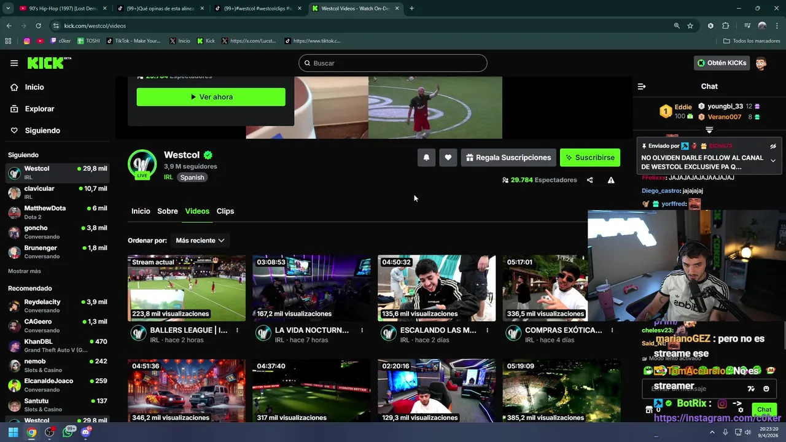Open the TOSHI bookmark

88,41
